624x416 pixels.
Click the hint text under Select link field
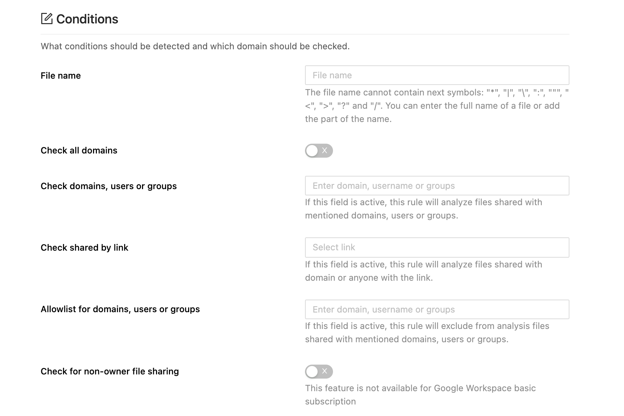click(x=423, y=271)
